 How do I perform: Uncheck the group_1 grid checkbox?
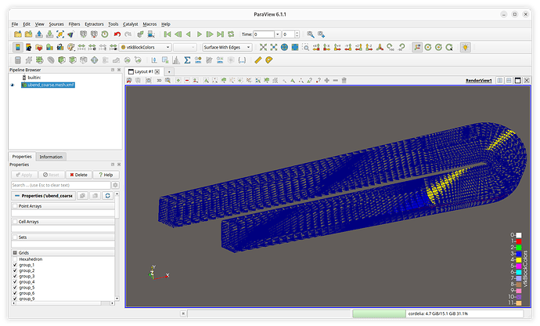(x=15, y=265)
